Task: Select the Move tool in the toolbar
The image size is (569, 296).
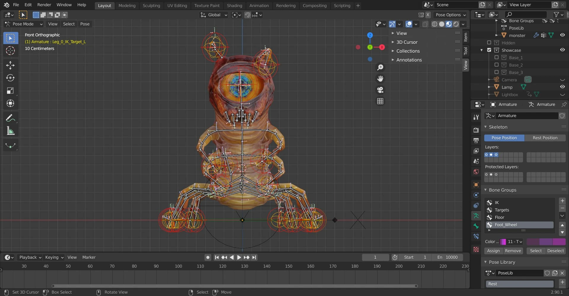Action: 11,65
